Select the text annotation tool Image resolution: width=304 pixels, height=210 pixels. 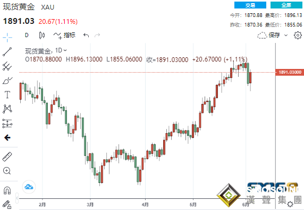7,94
